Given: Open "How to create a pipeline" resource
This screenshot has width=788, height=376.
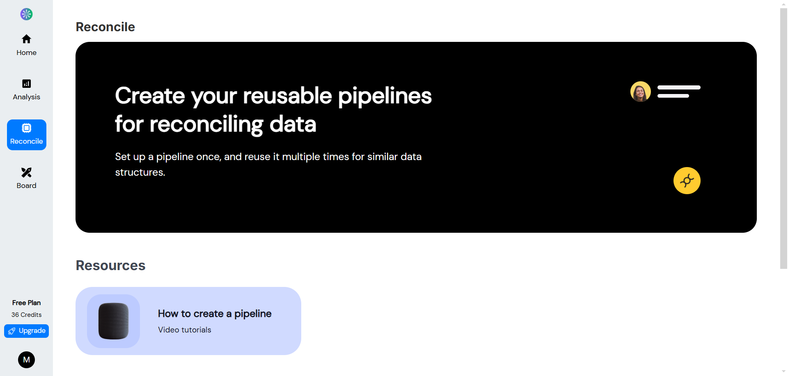Looking at the screenshot, I should (x=215, y=314).
